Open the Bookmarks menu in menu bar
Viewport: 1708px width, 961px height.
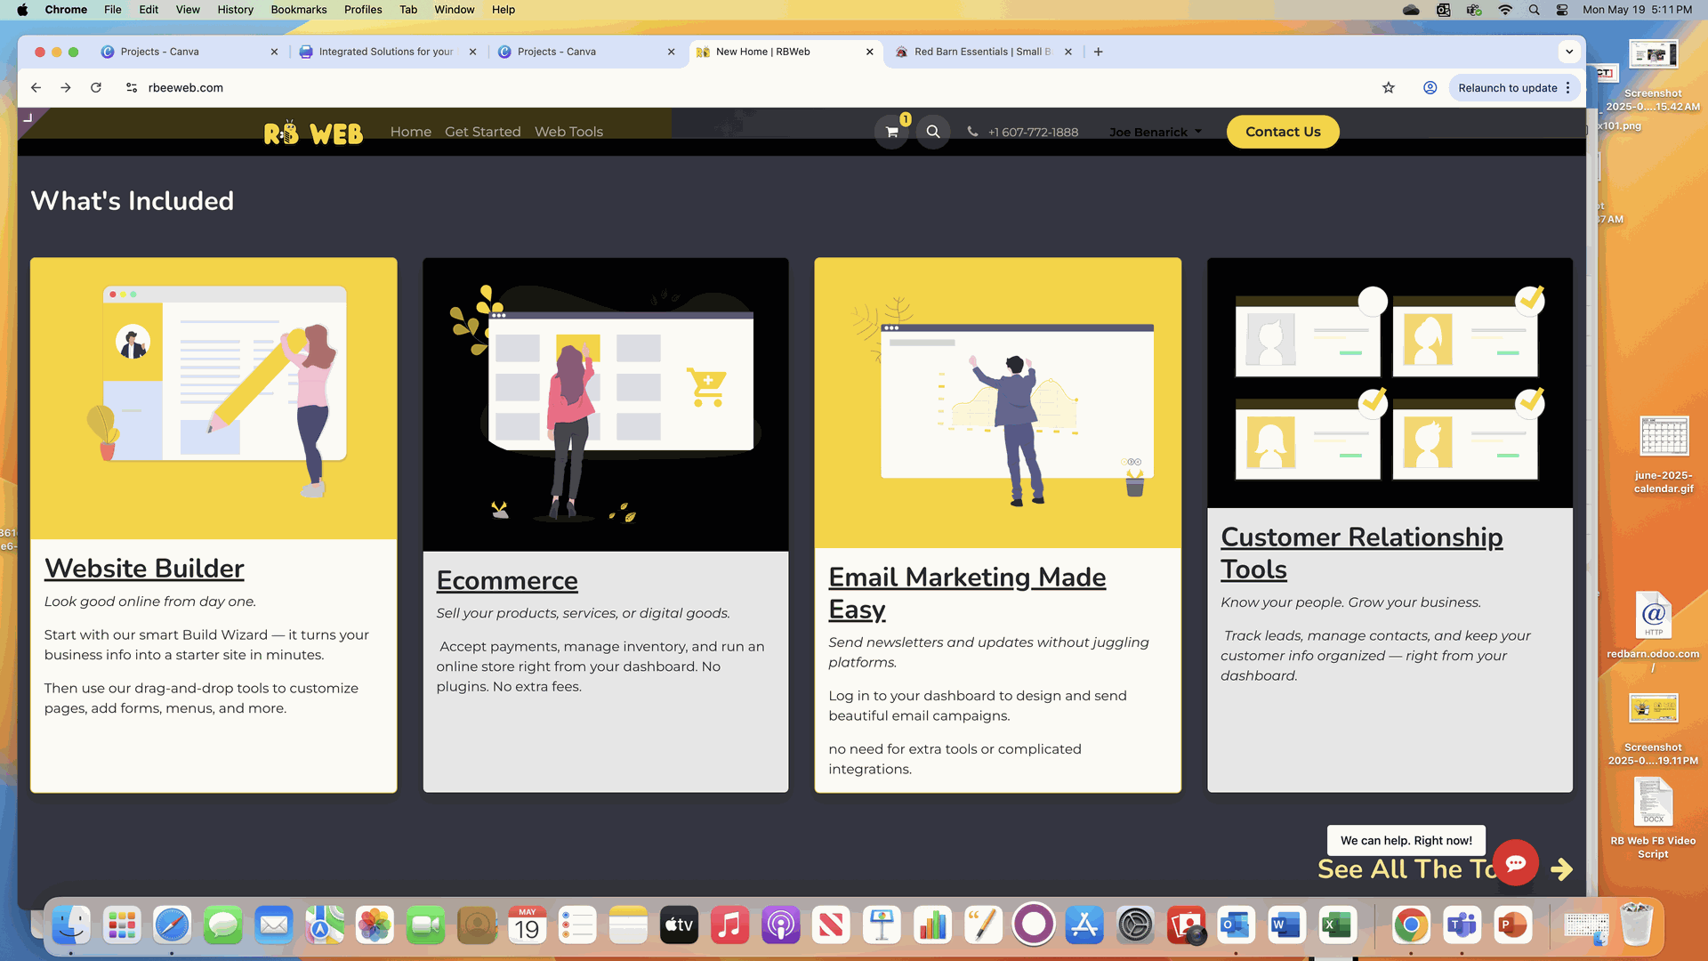click(x=298, y=10)
